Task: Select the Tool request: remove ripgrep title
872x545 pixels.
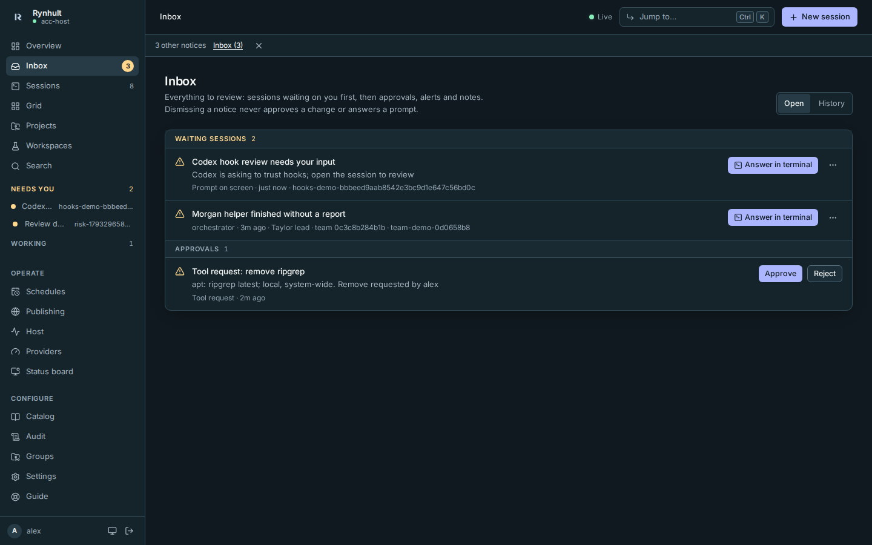Action: click(x=248, y=272)
